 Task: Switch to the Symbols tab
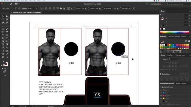177,37
